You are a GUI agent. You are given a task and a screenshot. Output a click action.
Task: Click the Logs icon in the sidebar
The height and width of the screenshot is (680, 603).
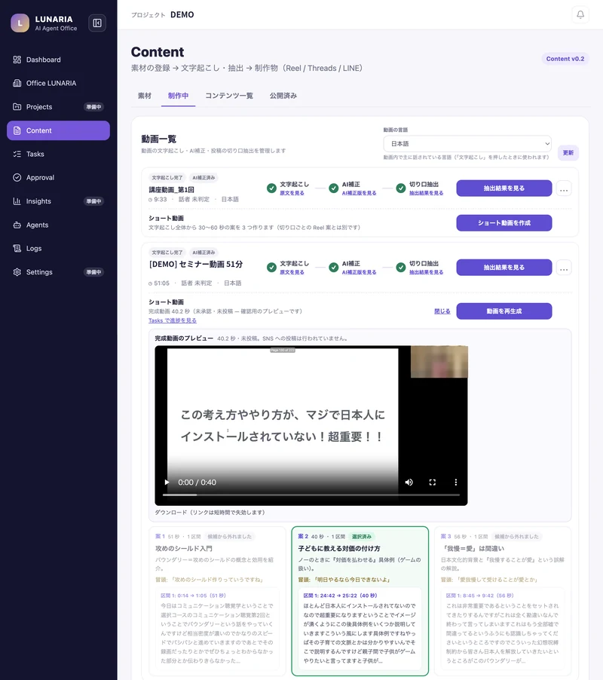point(17,249)
